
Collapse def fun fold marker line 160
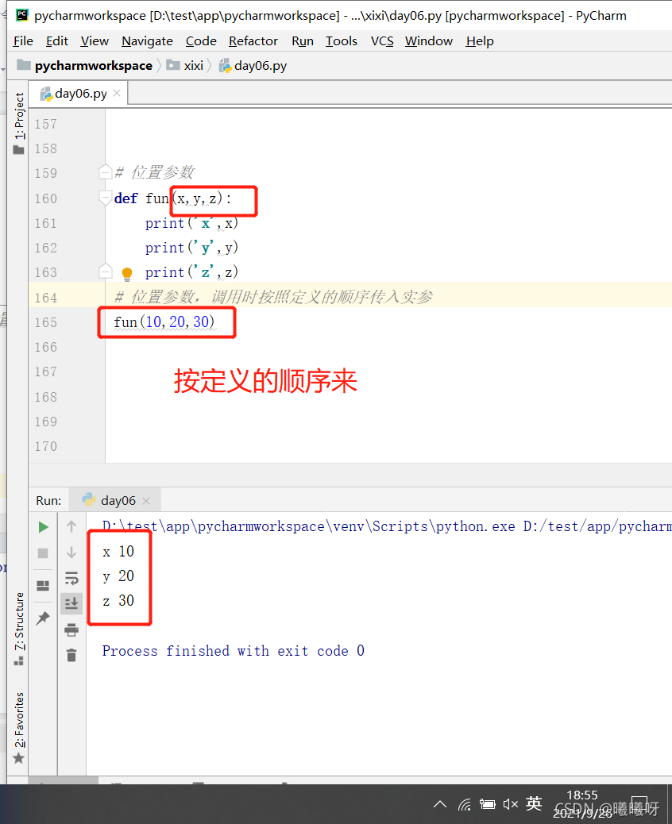pyautogui.click(x=105, y=198)
